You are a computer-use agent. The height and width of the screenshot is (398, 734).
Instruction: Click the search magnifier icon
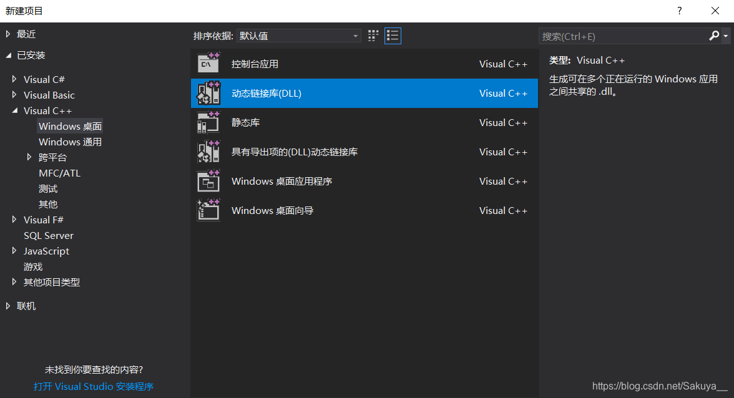714,36
